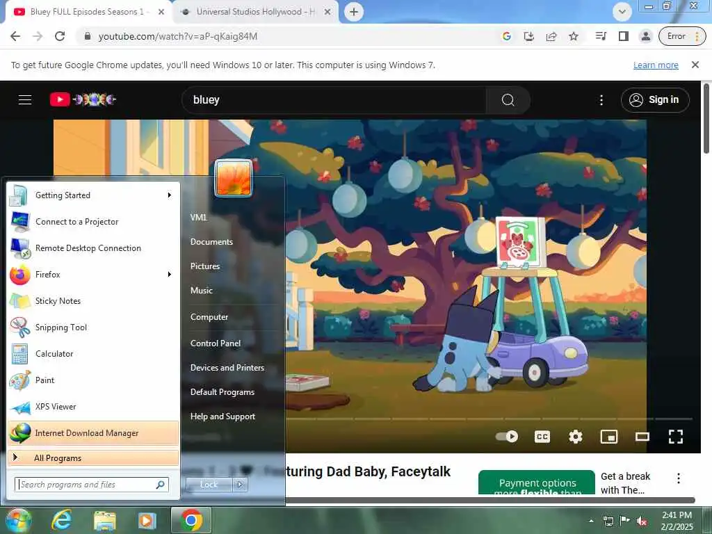Screen dimensions: 712x534
Task: Open XPS Viewer
Action: 93,406
